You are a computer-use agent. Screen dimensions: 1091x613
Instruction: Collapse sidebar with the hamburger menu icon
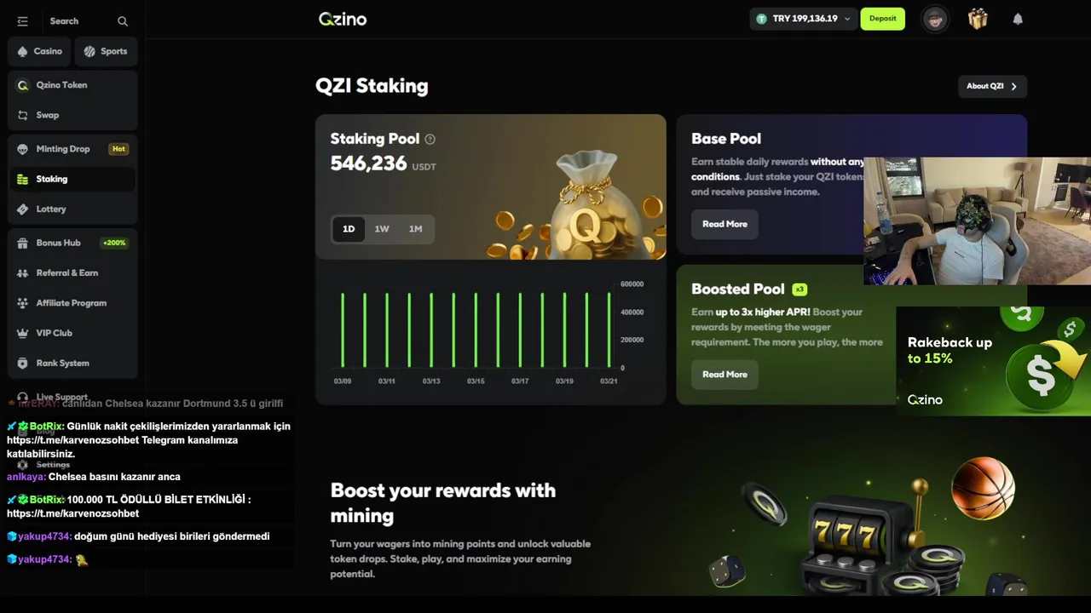(22, 21)
